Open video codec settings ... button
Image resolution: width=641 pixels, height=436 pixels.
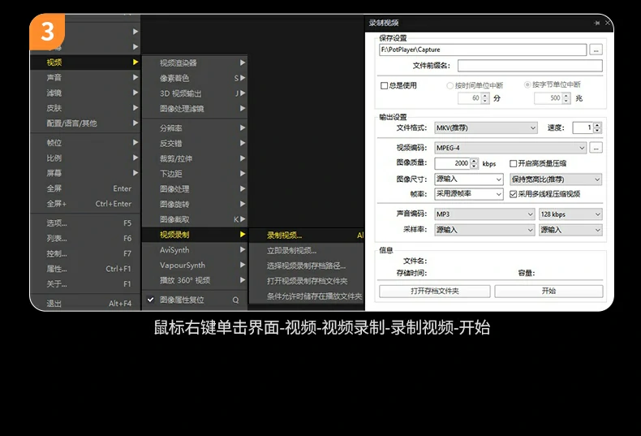596,148
